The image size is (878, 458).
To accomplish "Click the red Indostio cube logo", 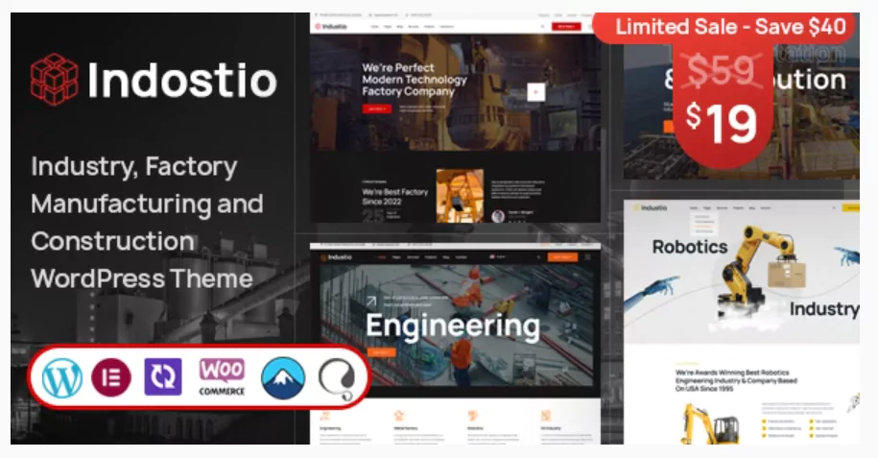I will tap(55, 79).
